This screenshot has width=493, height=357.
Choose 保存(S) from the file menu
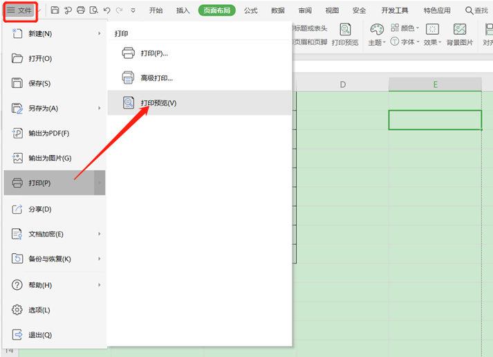[x=54, y=83]
